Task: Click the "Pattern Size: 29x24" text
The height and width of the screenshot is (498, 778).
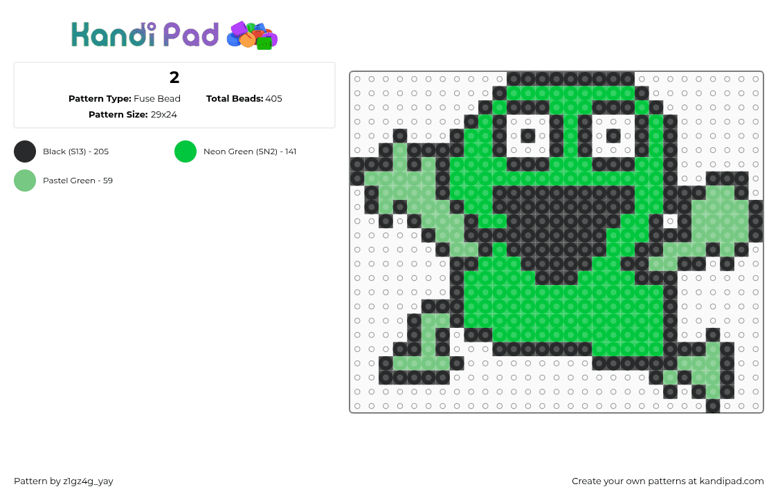Action: 132,115
